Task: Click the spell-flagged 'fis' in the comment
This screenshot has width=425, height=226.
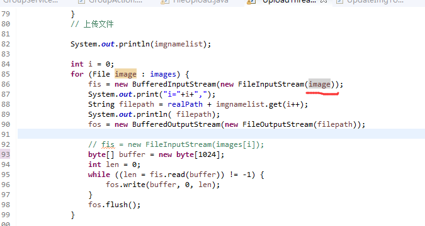Action: [108, 144]
